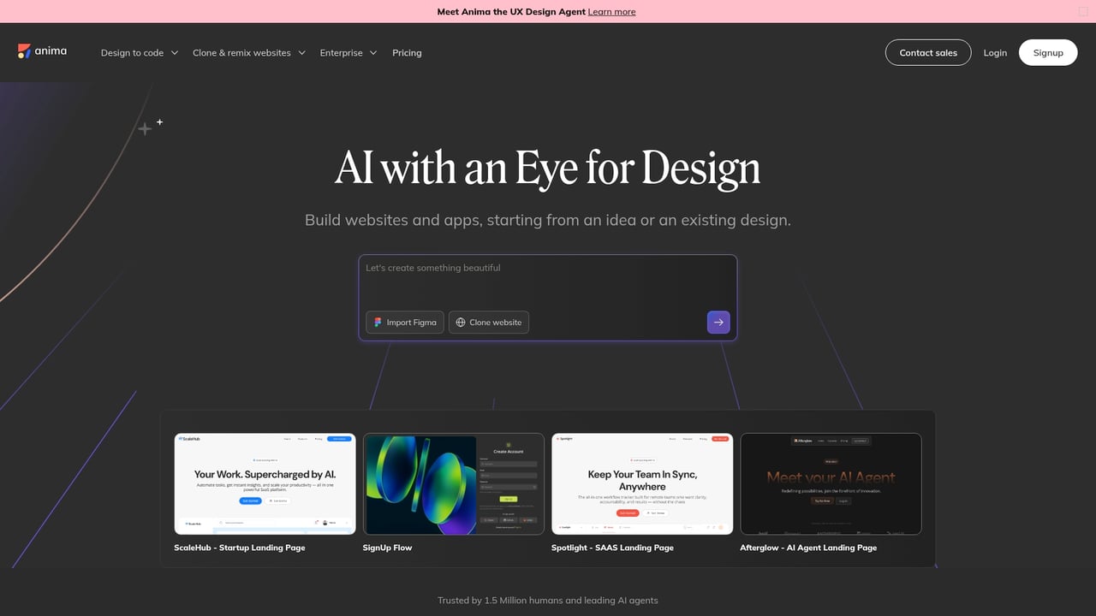Select the Pricing menu item
This screenshot has height=616, width=1096.
[407, 52]
